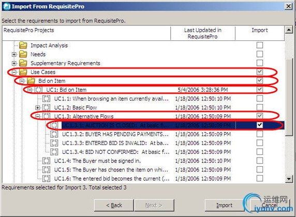Image resolution: width=296 pixels, height=217 pixels.
Task: Click the RequisitePro Projects column header
Action: click(86, 33)
